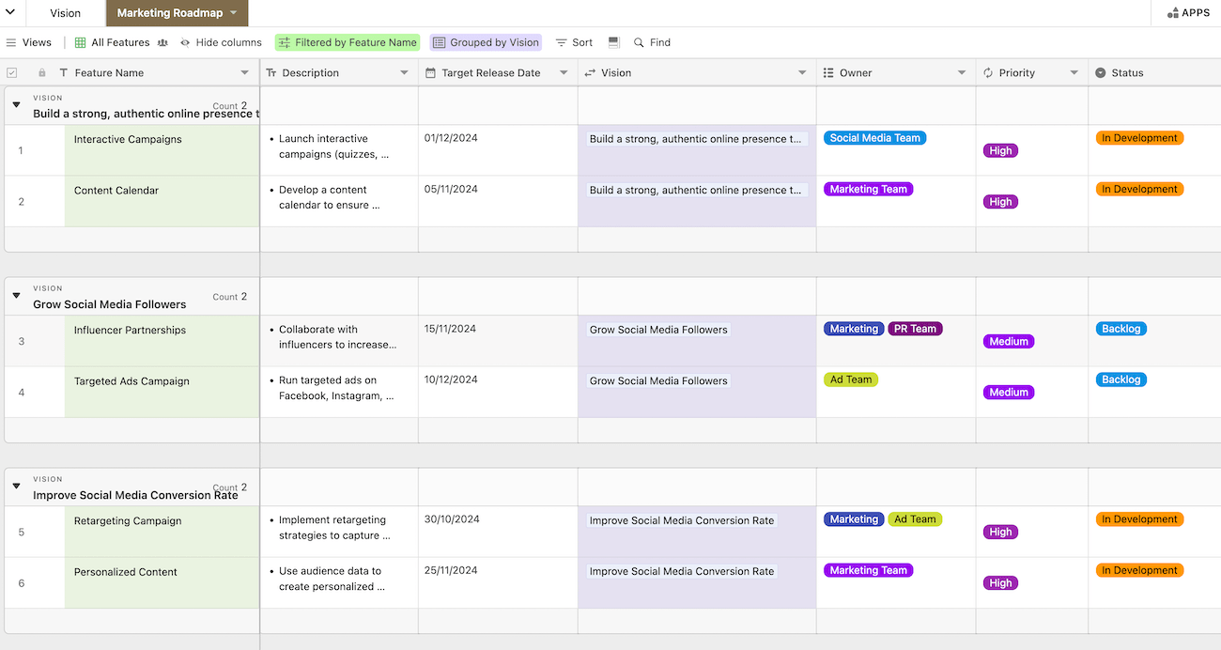Open the Target Release Date column dropdown
This screenshot has width=1221, height=650.
[564, 72]
